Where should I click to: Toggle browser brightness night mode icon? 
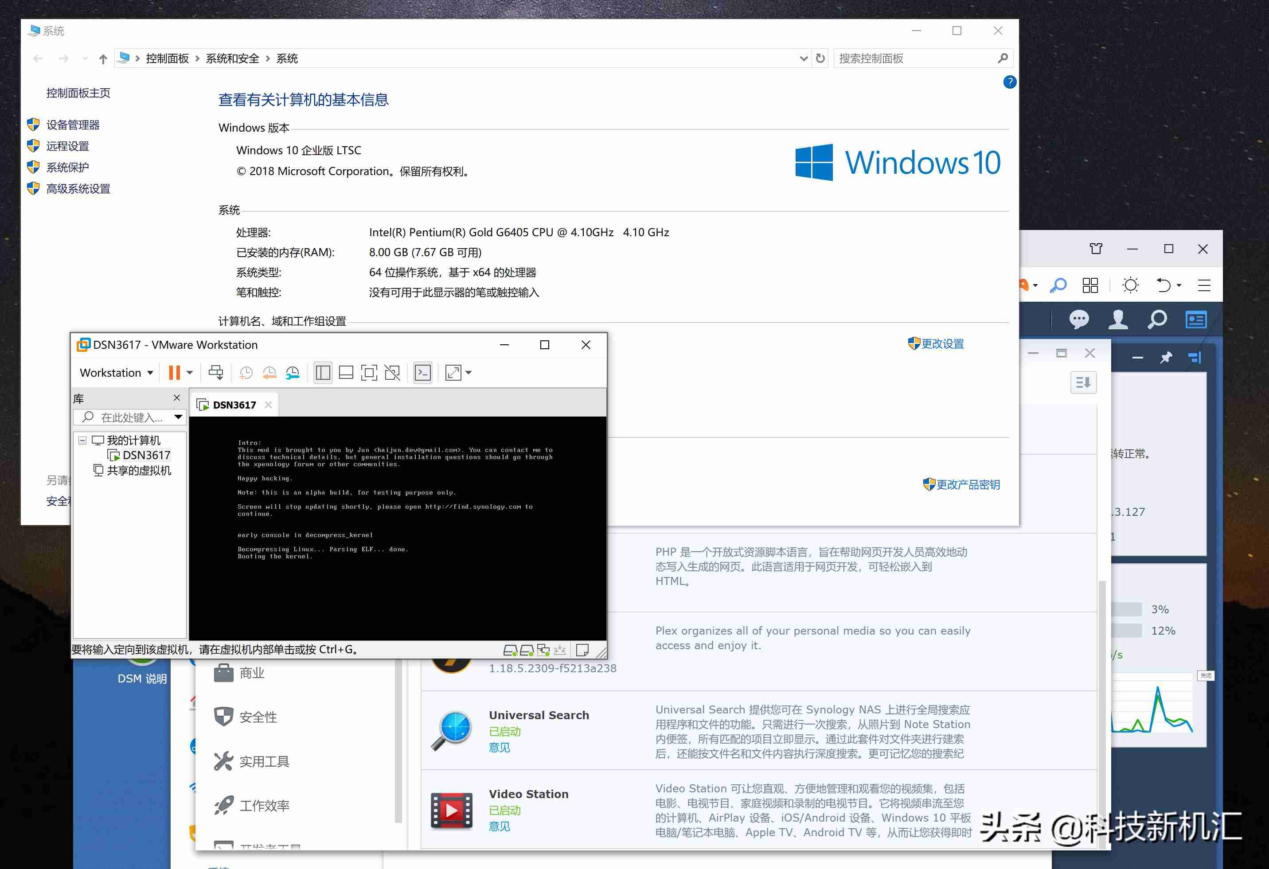[1130, 285]
